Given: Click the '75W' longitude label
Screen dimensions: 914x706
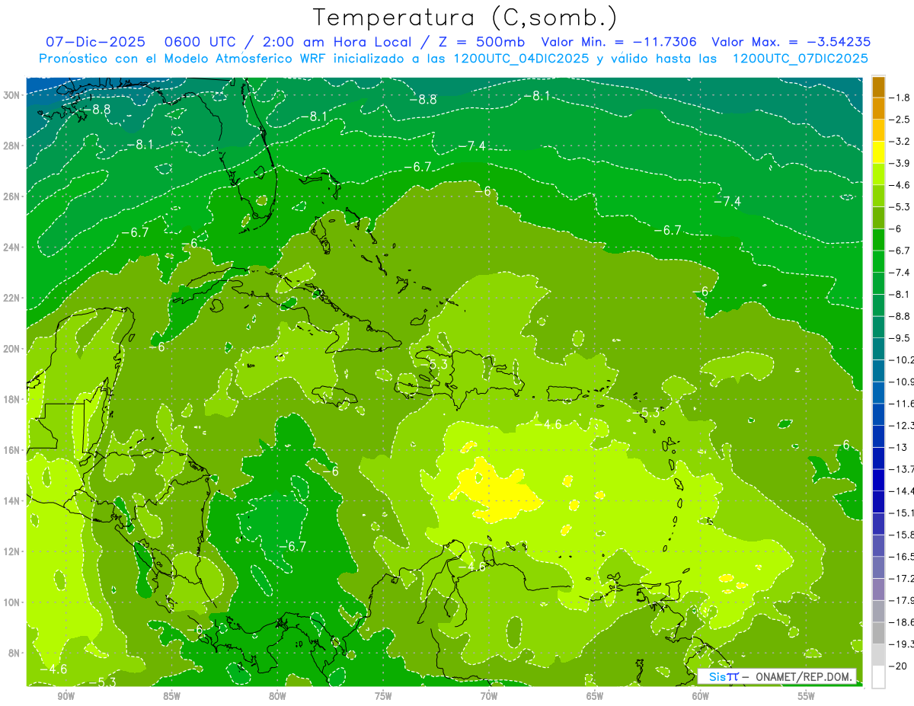Looking at the screenshot, I should coord(383,696).
